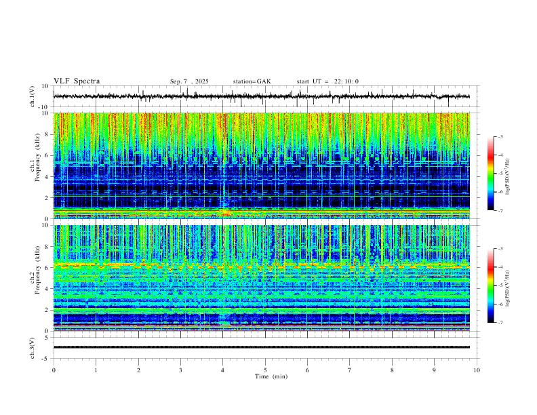Select the "start UT = 22:10:0" text

point(327,81)
